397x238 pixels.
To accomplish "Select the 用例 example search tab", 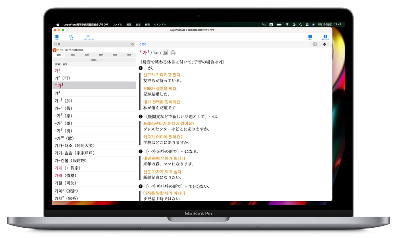I will click(115, 55).
